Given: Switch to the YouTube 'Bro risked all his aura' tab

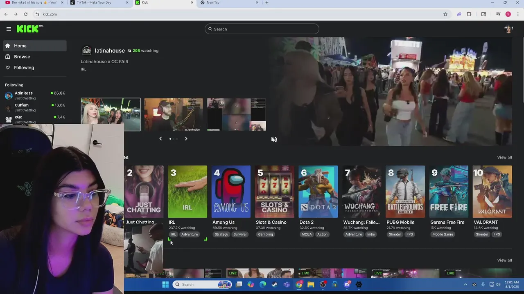Looking at the screenshot, I should tap(34, 2).
